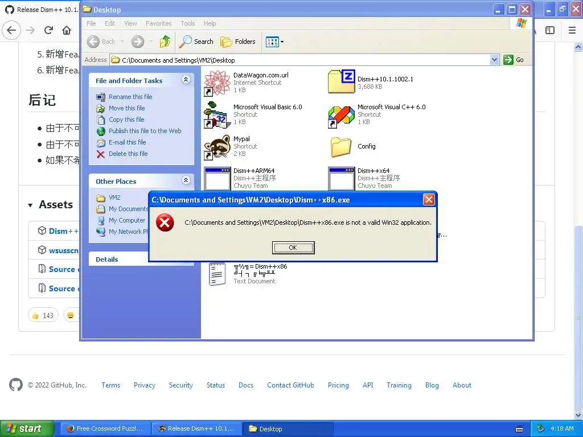Screen dimensions: 583x437
Task: Close the Win32 application error dialog
Action: (x=429, y=200)
